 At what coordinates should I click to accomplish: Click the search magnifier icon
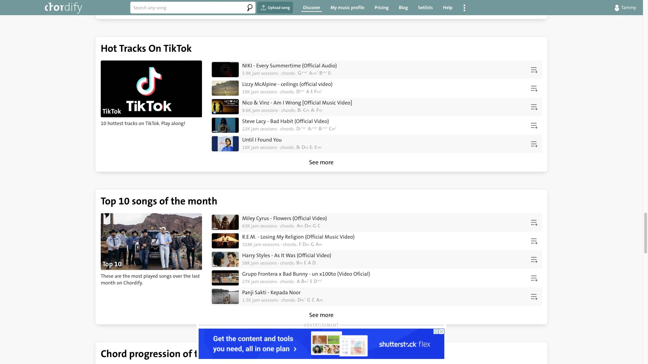[250, 8]
